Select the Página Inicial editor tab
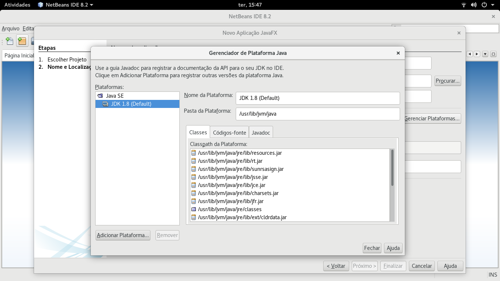500x281 pixels. pos(19,56)
